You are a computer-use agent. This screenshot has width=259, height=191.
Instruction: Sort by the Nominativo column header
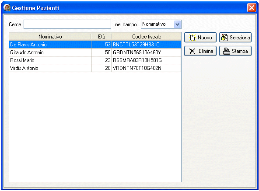[x=50, y=36]
